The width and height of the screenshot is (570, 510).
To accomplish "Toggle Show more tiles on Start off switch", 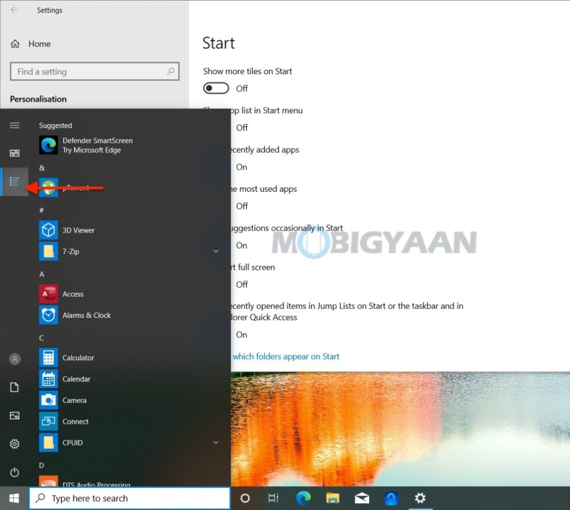I will 216,88.
